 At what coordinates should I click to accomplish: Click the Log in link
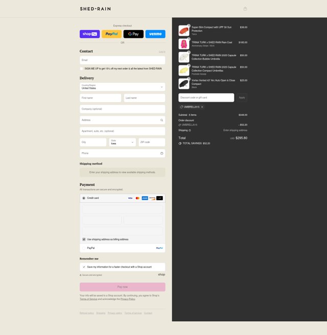click(x=162, y=52)
